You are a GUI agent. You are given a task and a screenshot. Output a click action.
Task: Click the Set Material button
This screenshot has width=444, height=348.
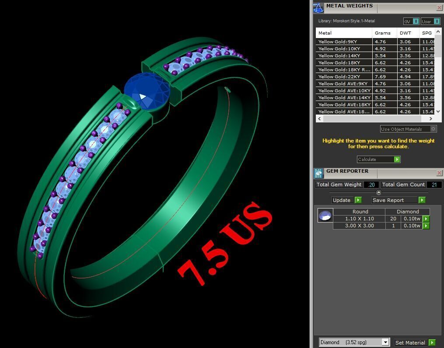tap(415, 342)
